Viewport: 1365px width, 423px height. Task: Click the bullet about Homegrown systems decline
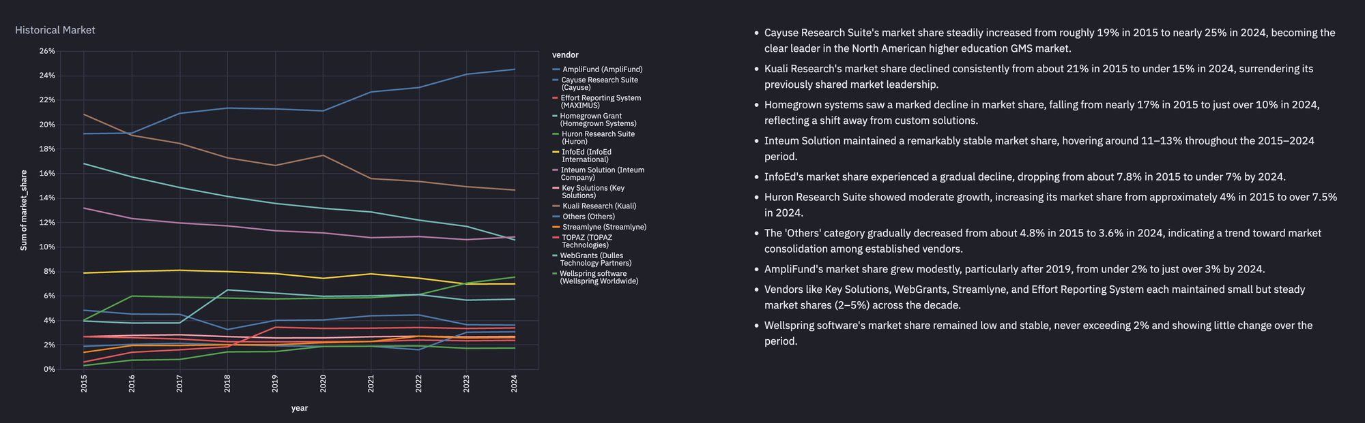click(x=1042, y=113)
